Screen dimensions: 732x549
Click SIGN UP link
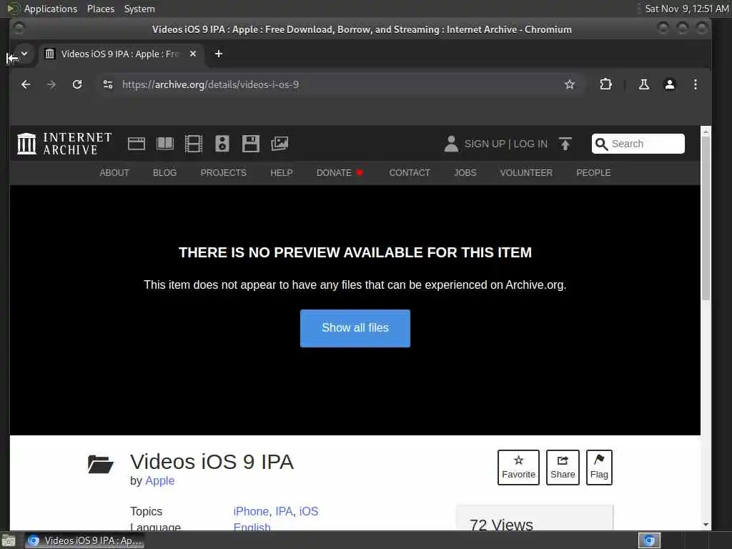tap(485, 144)
